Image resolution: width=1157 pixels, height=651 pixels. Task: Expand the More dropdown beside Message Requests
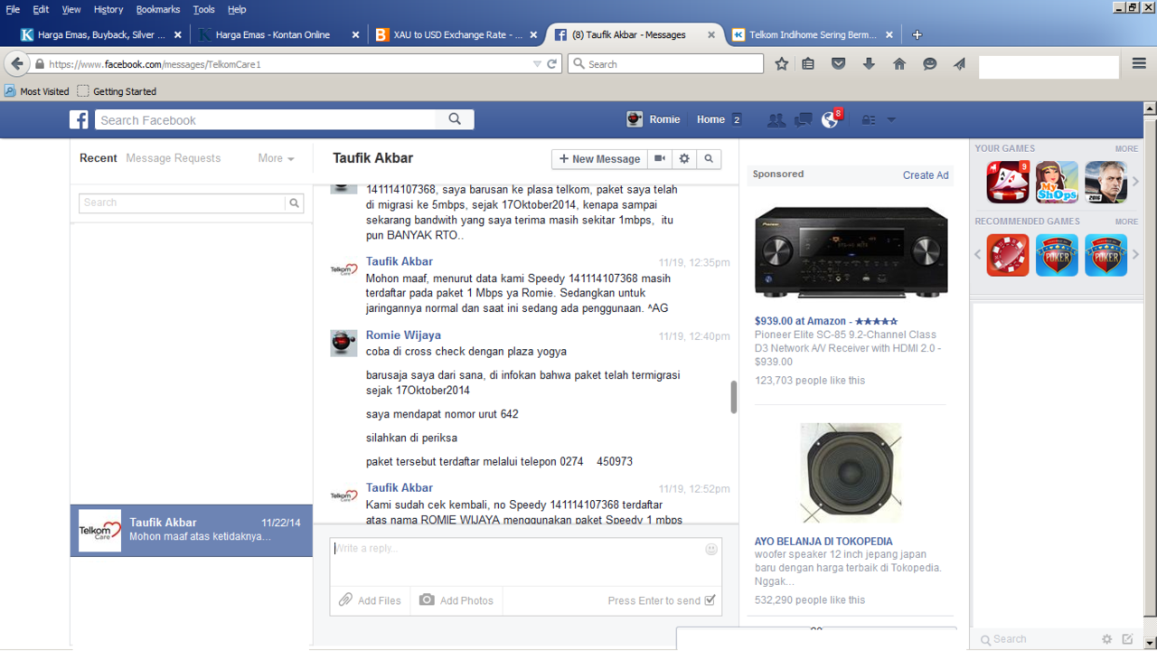pyautogui.click(x=276, y=158)
